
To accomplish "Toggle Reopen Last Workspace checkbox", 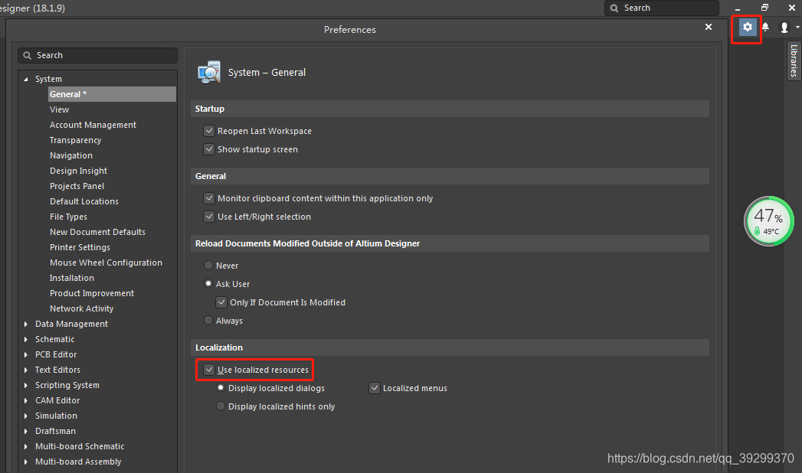I will [208, 131].
